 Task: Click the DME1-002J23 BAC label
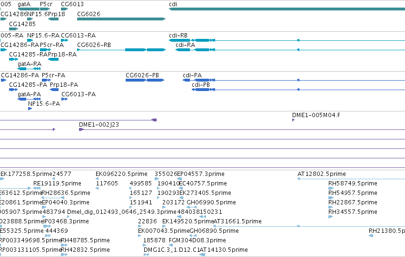tap(99, 125)
